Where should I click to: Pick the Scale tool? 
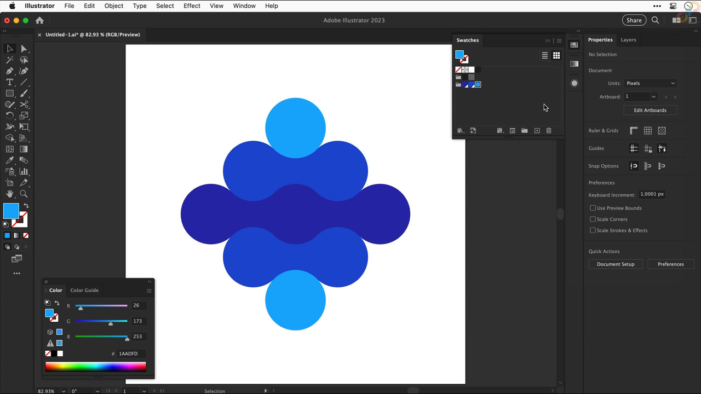(24, 115)
